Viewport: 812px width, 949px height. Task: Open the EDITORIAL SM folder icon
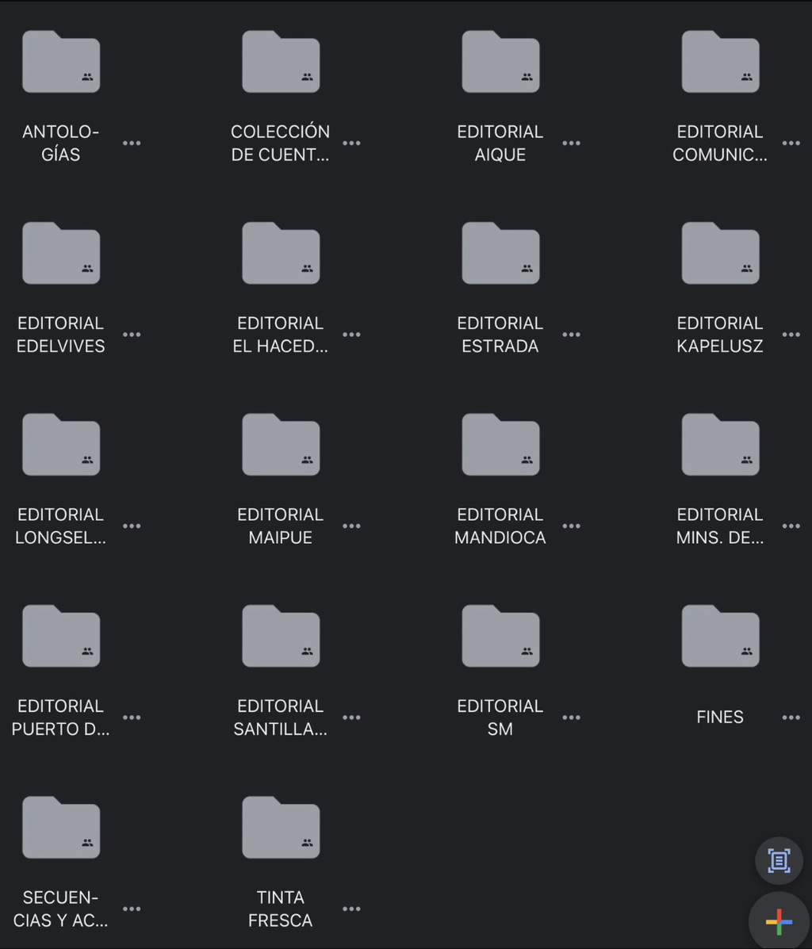501,636
